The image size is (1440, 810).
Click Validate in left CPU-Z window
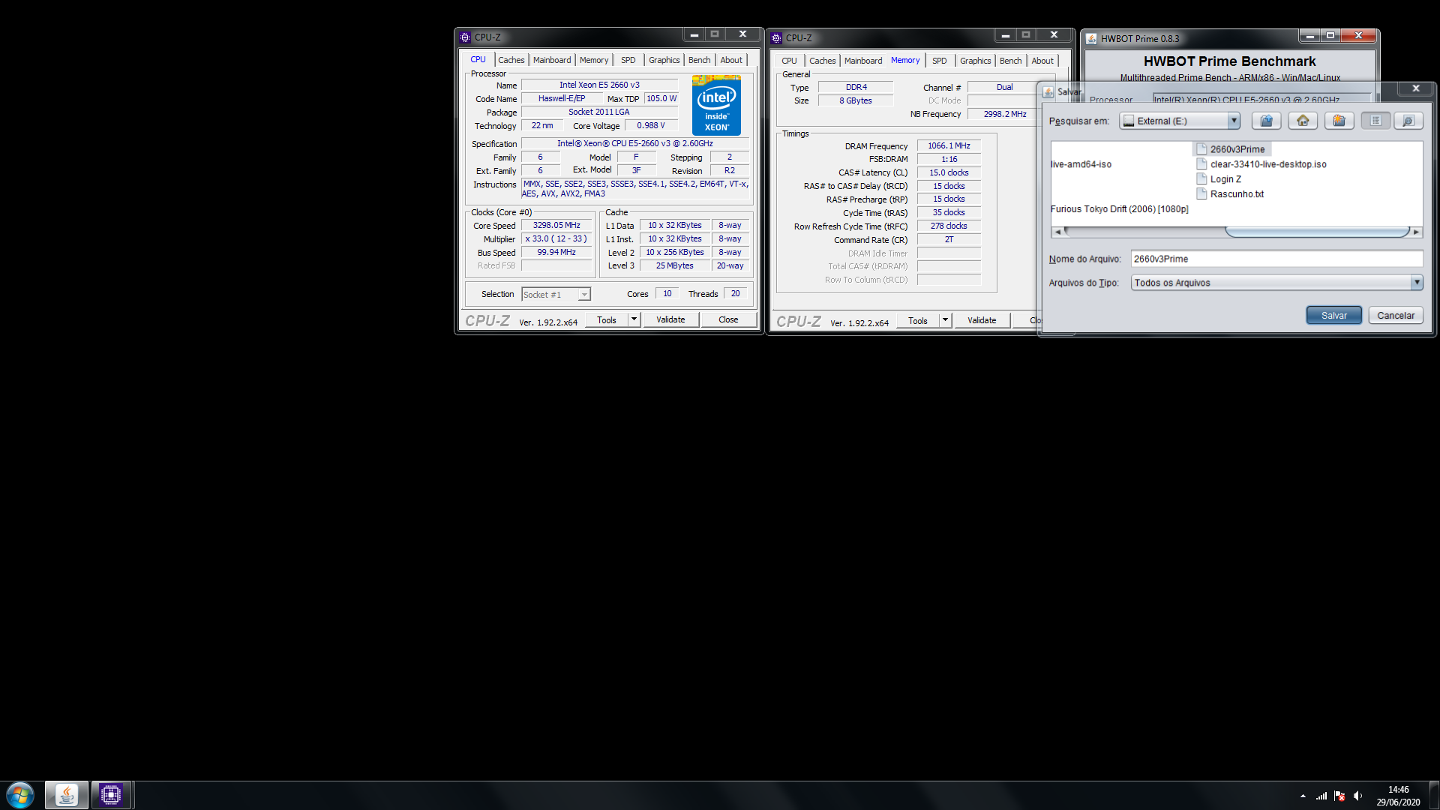point(670,320)
